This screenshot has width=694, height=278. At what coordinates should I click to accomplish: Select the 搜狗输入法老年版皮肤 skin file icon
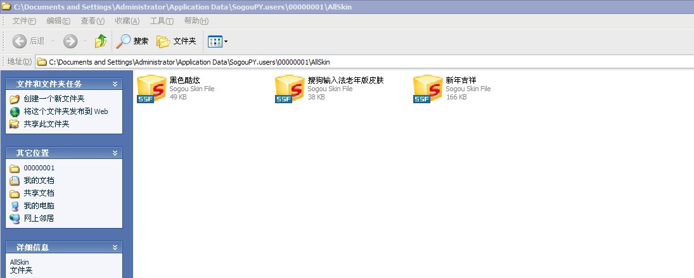point(289,89)
